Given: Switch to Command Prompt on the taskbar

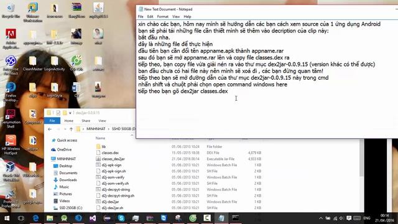Looking at the screenshot, I should [x=235, y=218].
